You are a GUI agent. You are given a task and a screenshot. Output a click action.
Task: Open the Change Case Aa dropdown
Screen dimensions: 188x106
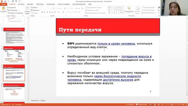coord(59,12)
